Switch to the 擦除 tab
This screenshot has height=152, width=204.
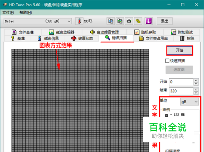click(187, 39)
